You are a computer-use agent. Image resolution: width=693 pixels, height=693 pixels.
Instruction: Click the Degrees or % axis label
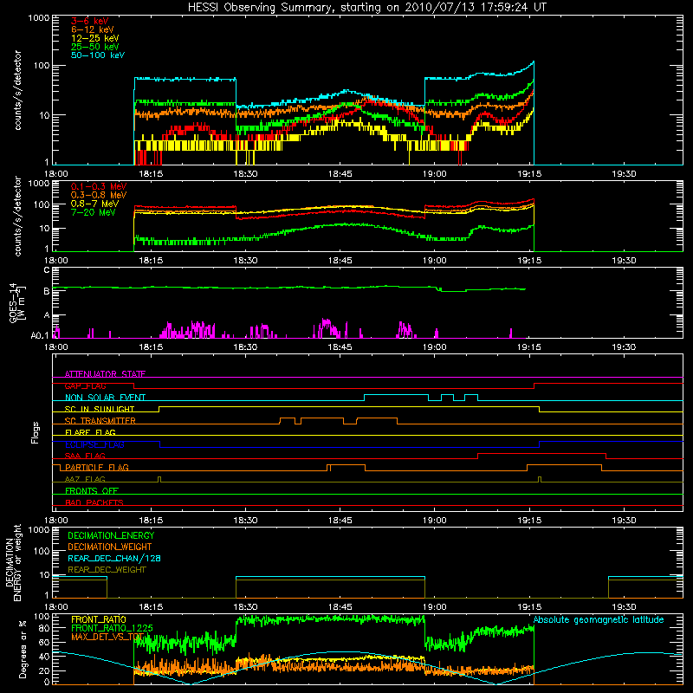click(23, 649)
